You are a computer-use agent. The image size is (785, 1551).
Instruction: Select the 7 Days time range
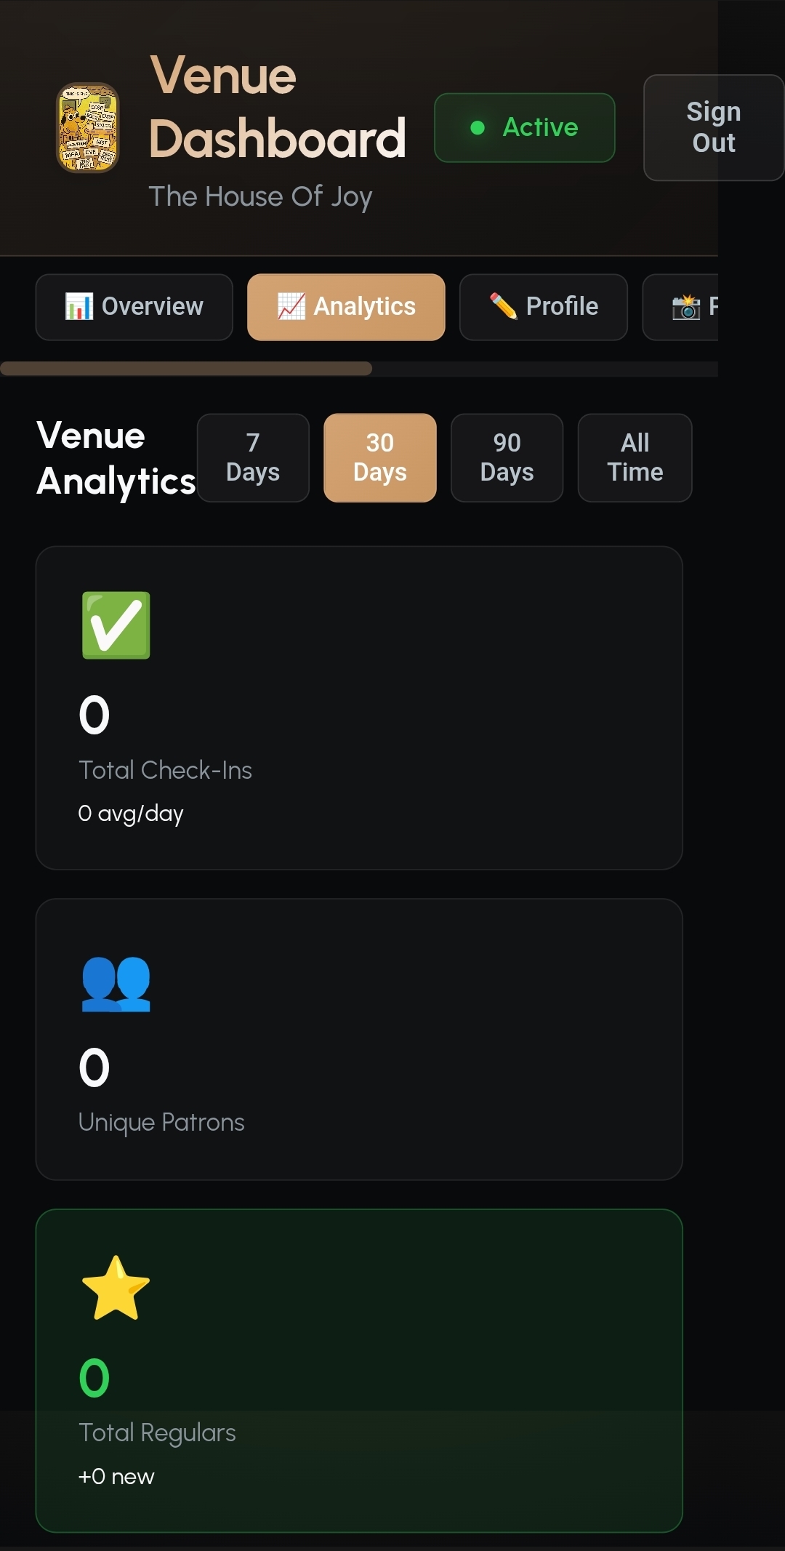[x=253, y=457]
